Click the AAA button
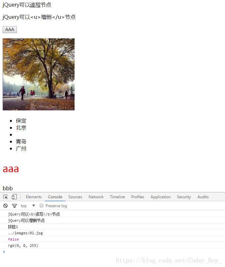225x267 pixels. point(10,29)
